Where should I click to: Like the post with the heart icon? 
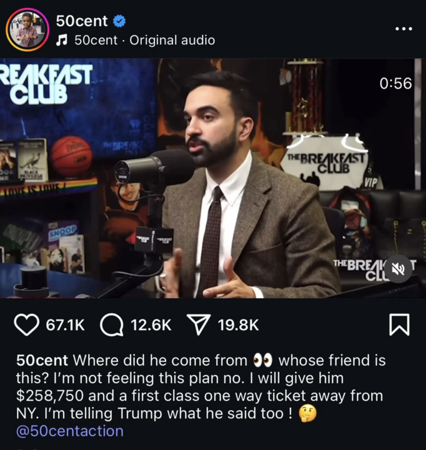tap(26, 325)
